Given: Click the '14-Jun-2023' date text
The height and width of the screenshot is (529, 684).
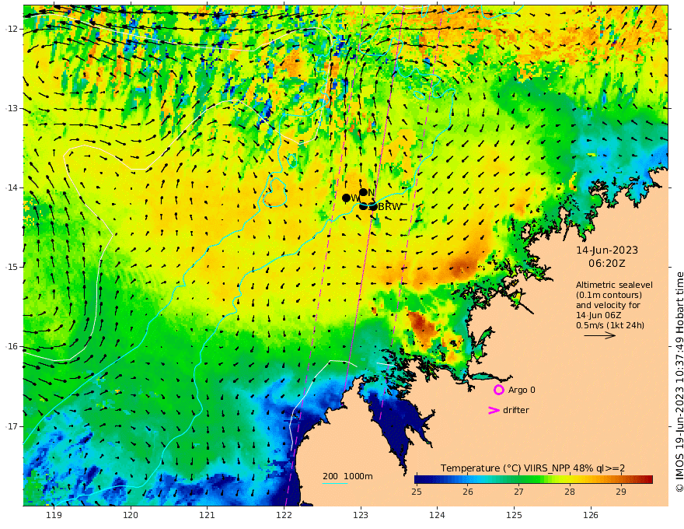Looking at the screenshot, I should pyautogui.click(x=607, y=250).
